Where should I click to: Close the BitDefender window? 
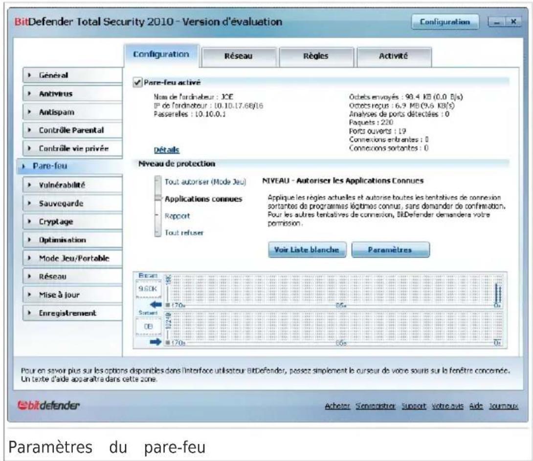coord(513,22)
